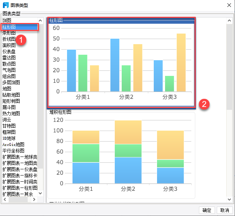The height and width of the screenshot is (216, 235).
Task: Select 折线图 in chart type list
Action: [x=19, y=39]
